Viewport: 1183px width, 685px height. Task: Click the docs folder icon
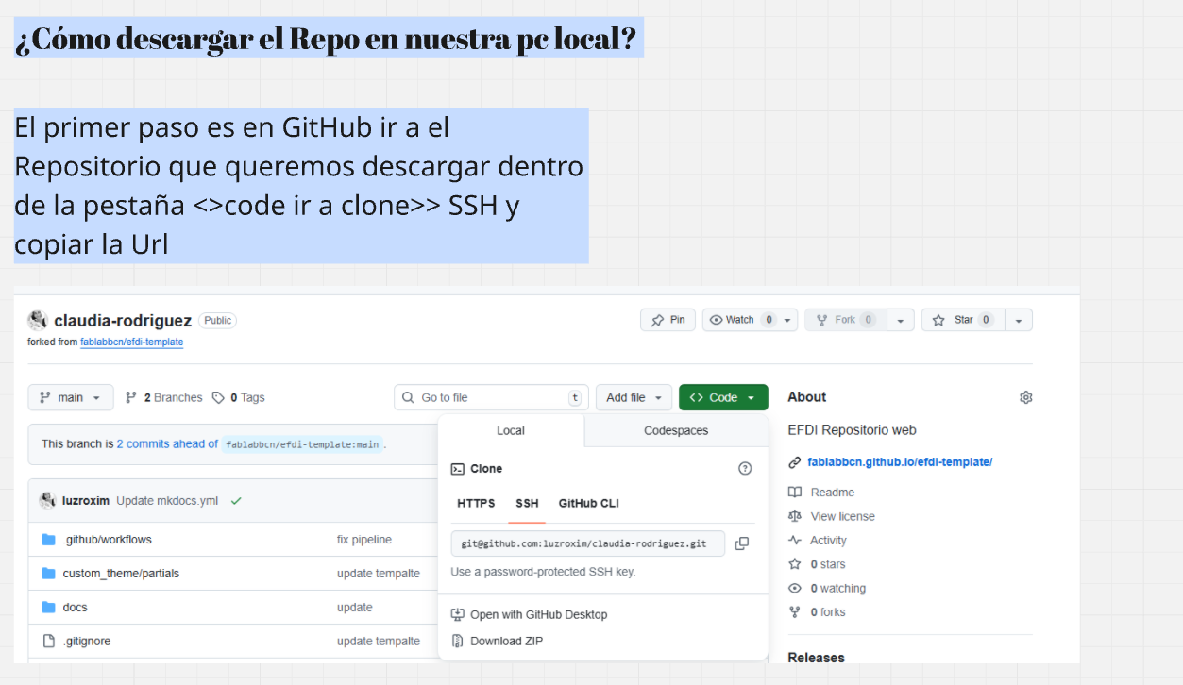click(49, 608)
